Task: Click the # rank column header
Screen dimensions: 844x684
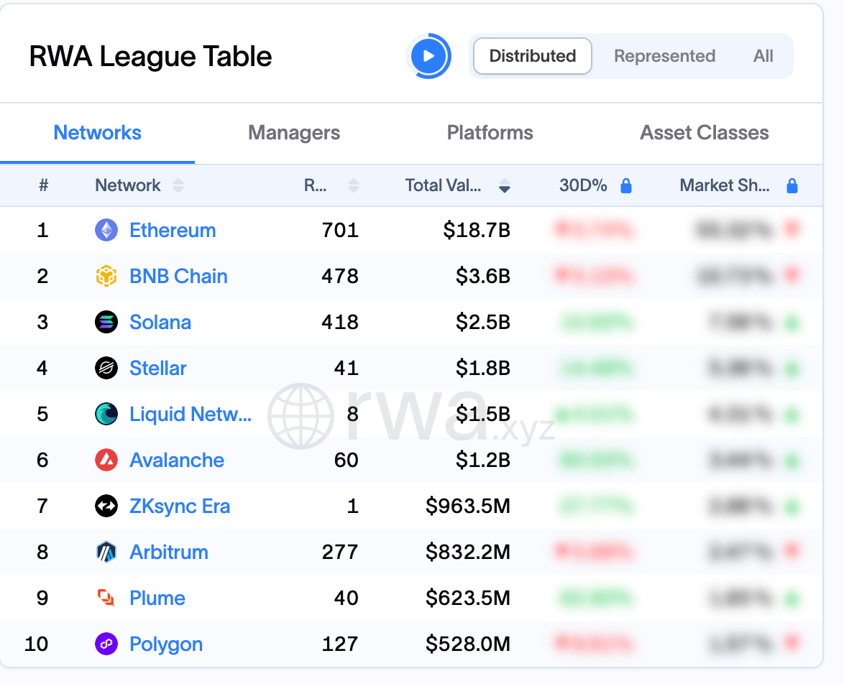Action: click(44, 185)
